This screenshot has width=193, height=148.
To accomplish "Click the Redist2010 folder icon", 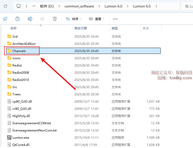I will tap(9, 80).
